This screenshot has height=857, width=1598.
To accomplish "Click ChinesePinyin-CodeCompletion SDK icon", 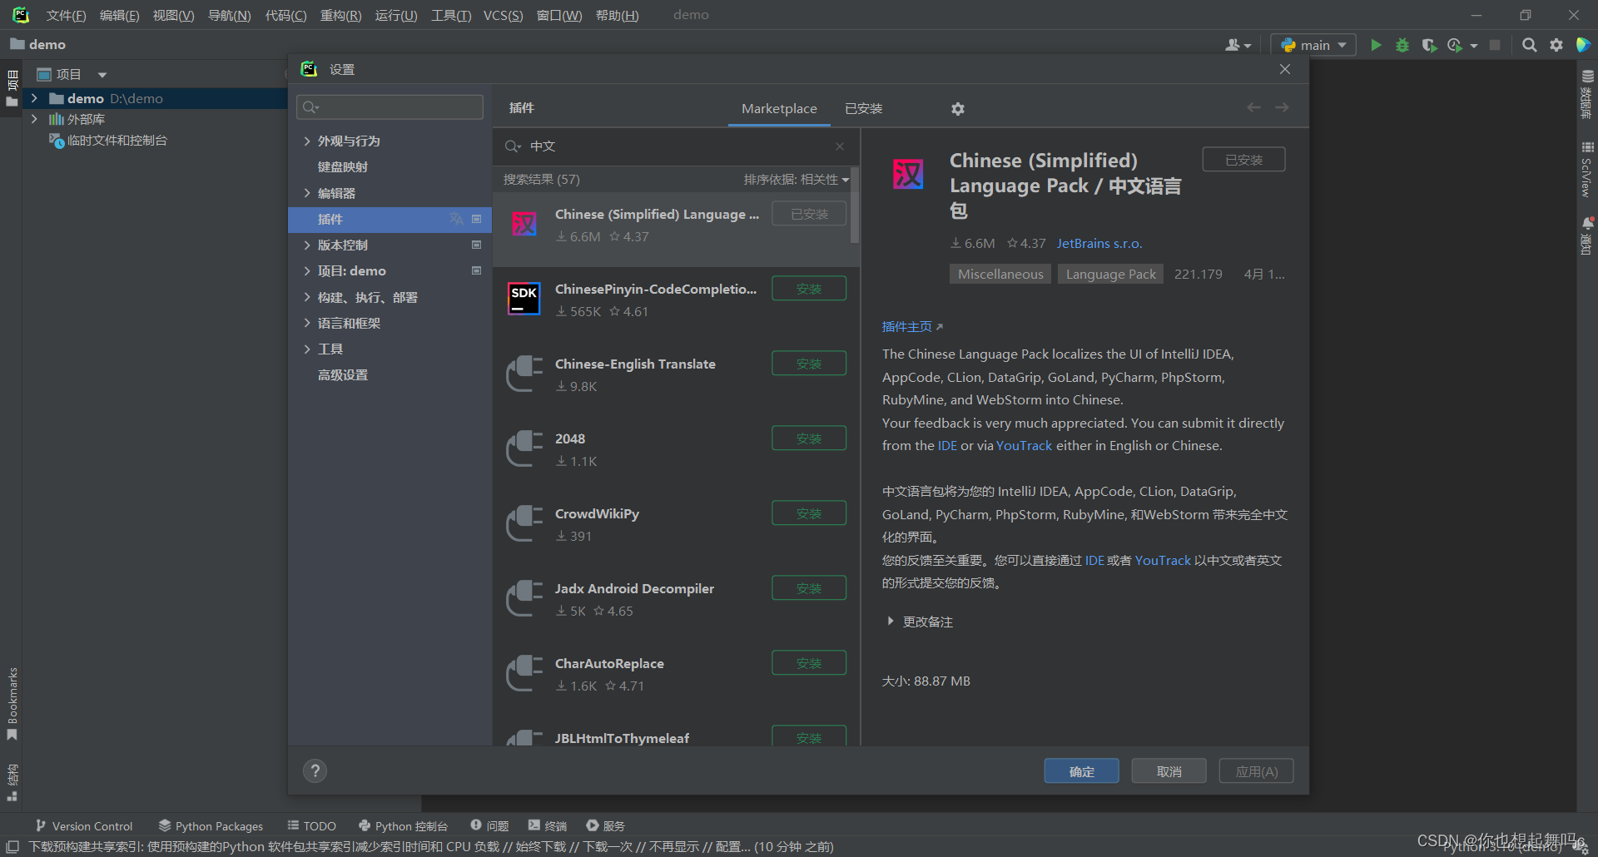I will (524, 299).
